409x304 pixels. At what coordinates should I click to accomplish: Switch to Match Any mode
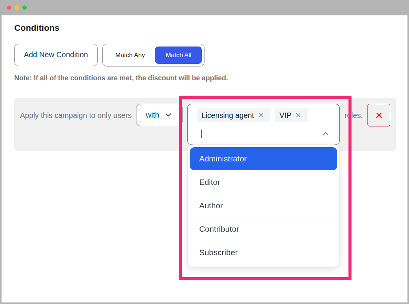[130, 55]
